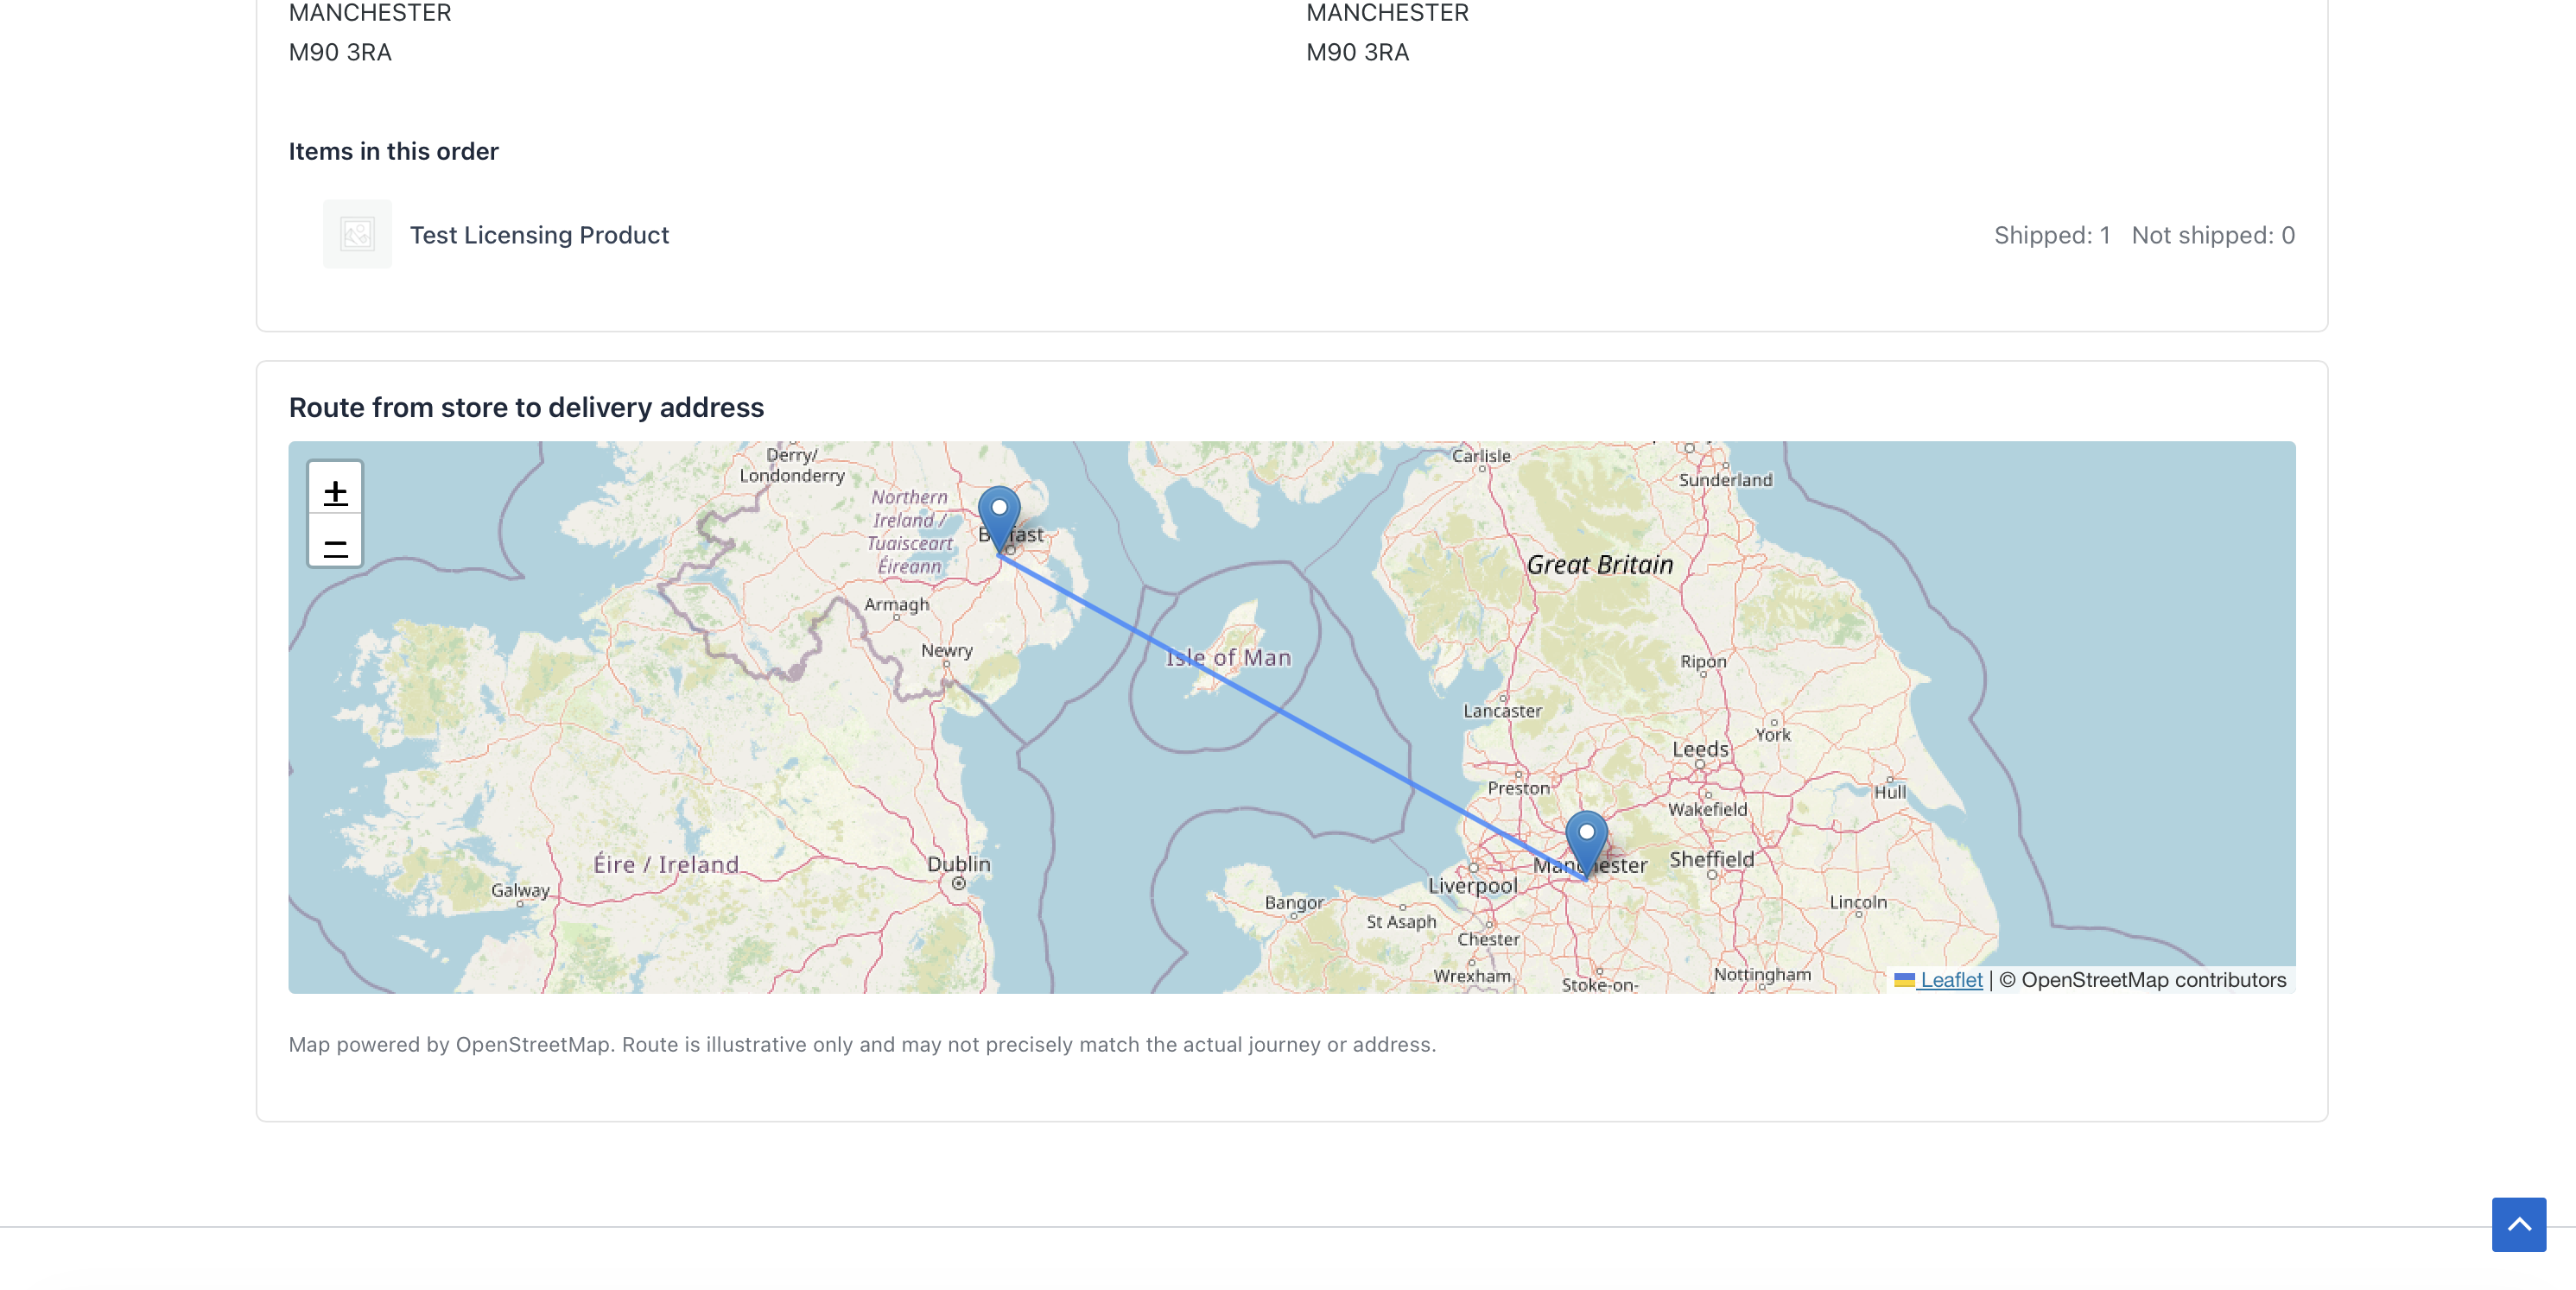Click the Route from store heading
The image size is (2576, 1290).
pyautogui.click(x=527, y=407)
